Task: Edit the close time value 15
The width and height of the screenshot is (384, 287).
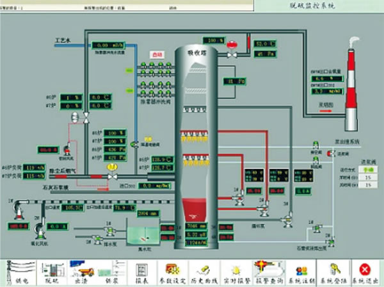Action: click(x=368, y=185)
